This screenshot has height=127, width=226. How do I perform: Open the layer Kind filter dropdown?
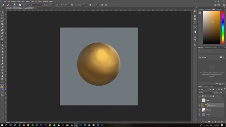[203, 89]
